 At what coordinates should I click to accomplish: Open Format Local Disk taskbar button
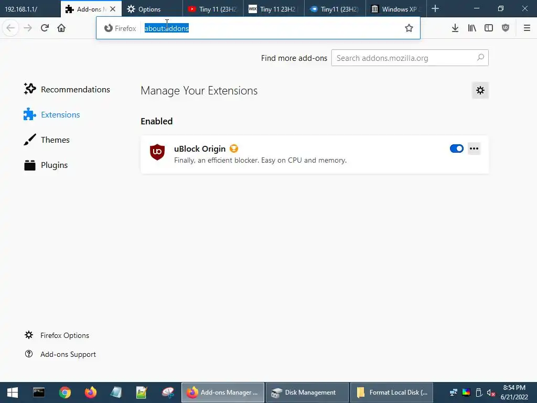click(x=392, y=393)
